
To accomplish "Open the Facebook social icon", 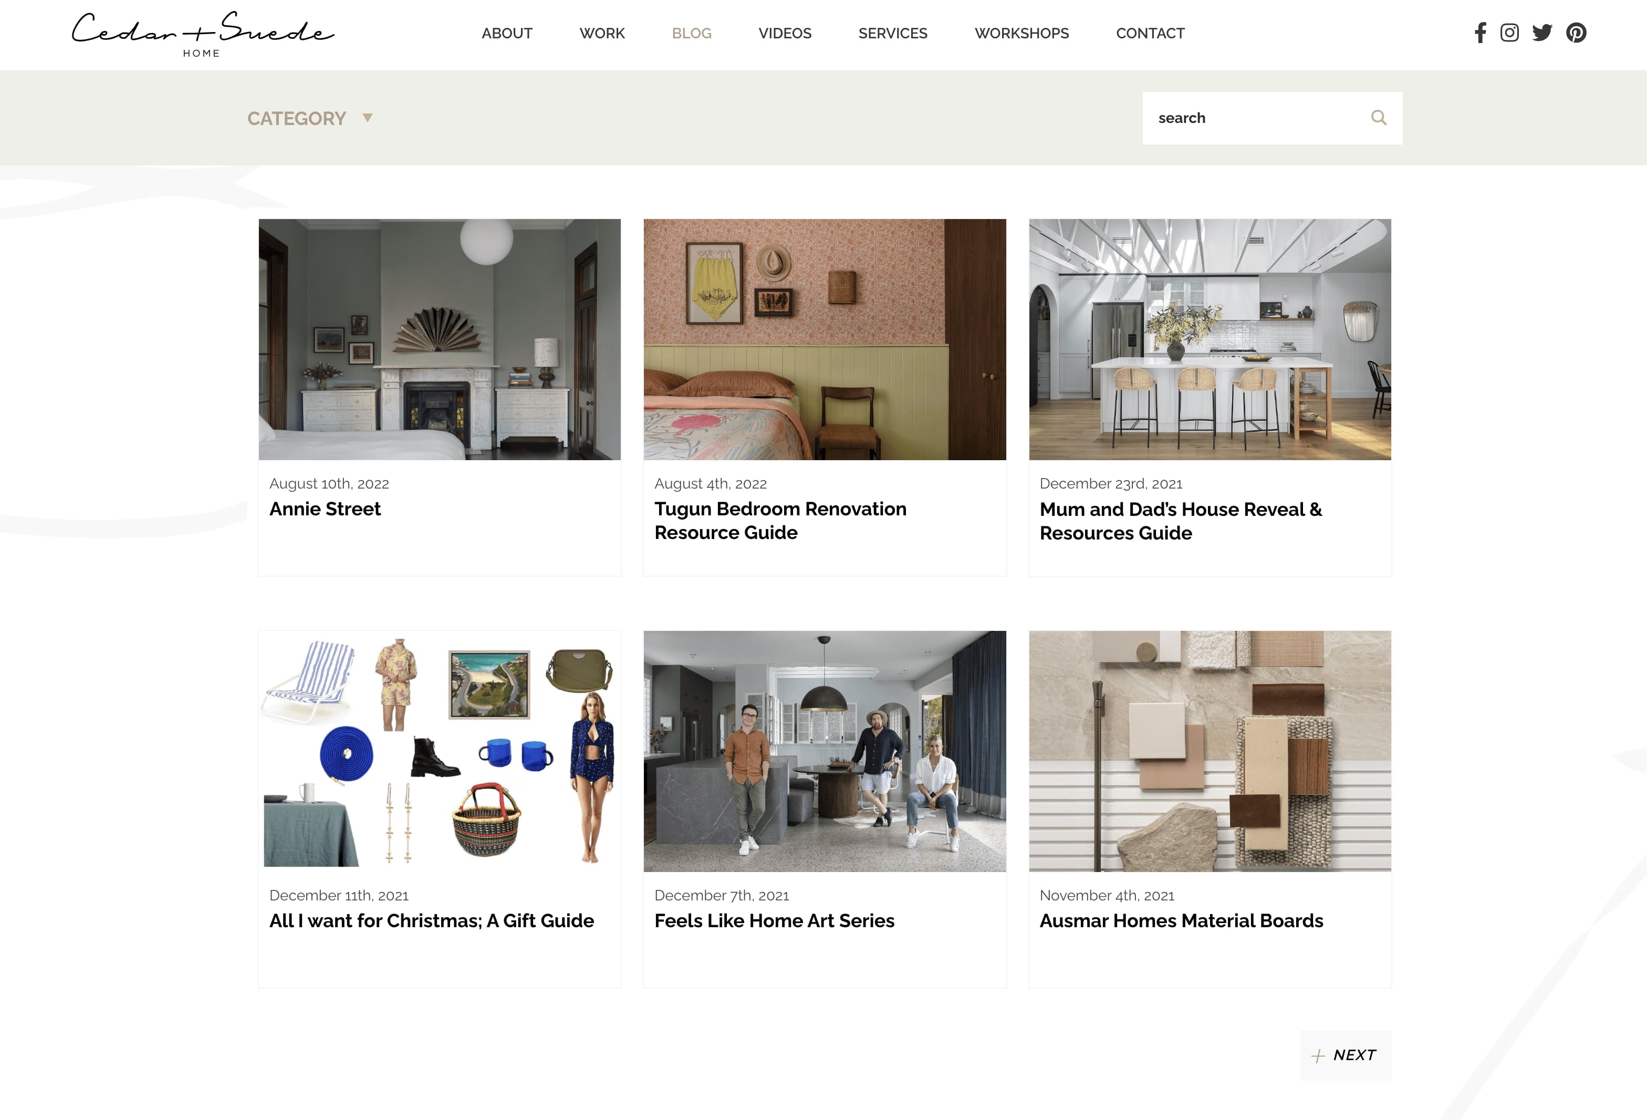I will [x=1481, y=33].
